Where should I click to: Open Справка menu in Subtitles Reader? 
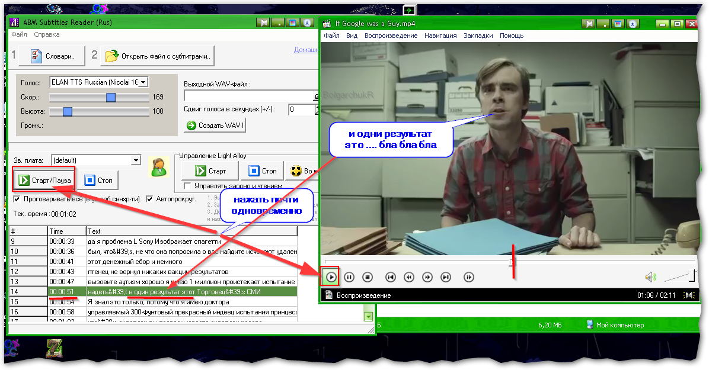tap(47, 34)
